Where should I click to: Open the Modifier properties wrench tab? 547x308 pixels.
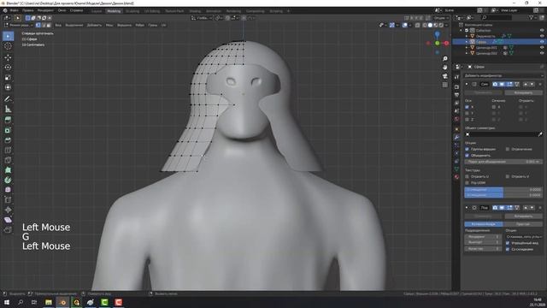[x=456, y=137]
